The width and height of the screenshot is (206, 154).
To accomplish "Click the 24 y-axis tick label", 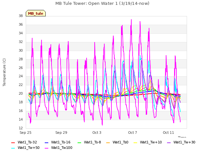I will 21,76.
